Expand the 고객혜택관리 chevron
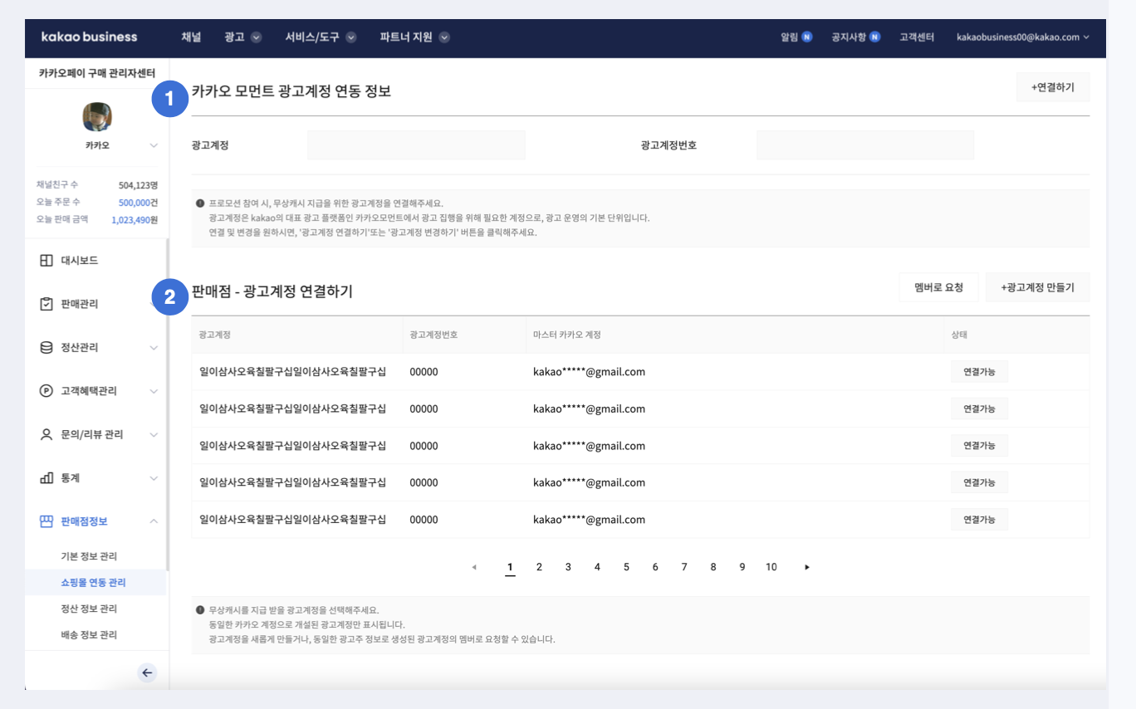The width and height of the screenshot is (1136, 709). click(x=154, y=391)
